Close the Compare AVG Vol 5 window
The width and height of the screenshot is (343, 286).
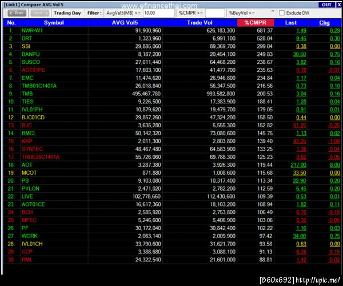[x=339, y=5]
